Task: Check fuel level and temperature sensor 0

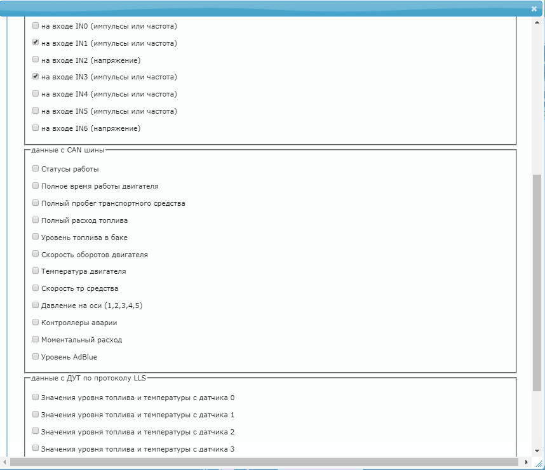Action: tap(36, 398)
